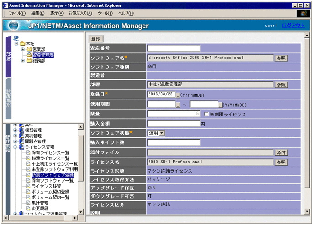Click the 営業部 folder icon in tree
Screen dimensions: 313x225
[29, 49]
